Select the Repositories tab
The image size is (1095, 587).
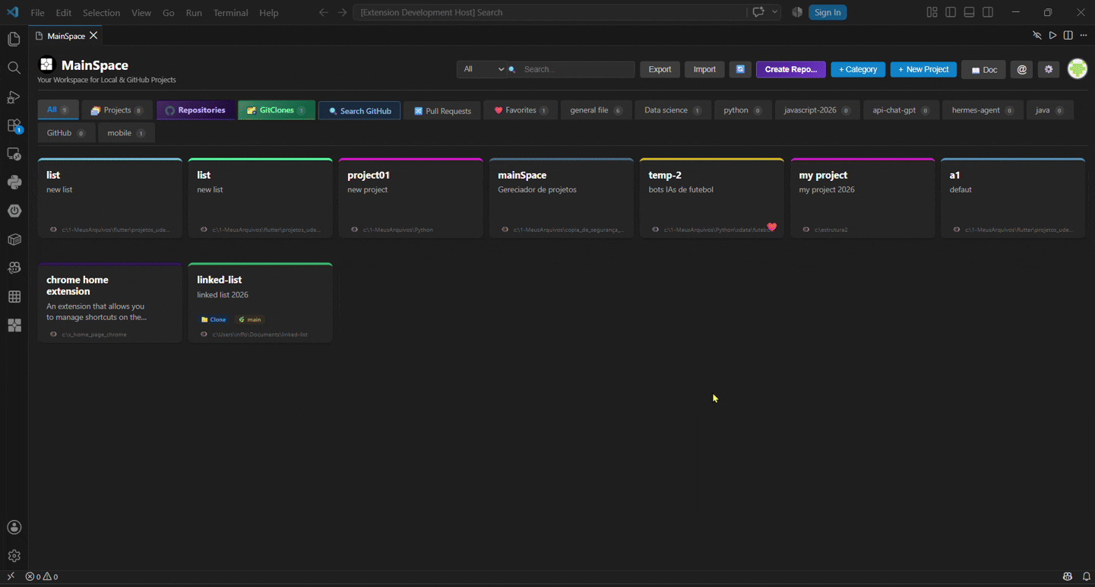[195, 110]
